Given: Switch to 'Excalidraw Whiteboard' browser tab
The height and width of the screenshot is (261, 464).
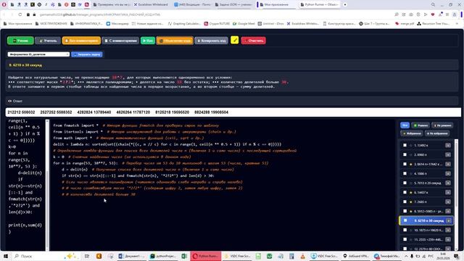Looking at the screenshot, I should pyautogui.click(x=151, y=5).
